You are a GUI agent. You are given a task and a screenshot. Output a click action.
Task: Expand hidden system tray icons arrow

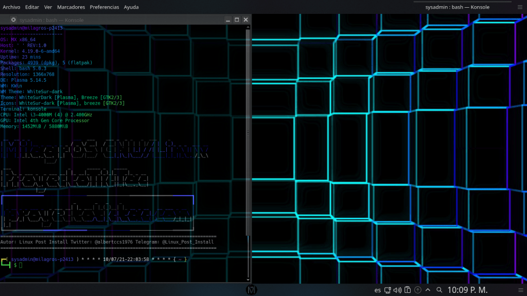click(x=427, y=290)
